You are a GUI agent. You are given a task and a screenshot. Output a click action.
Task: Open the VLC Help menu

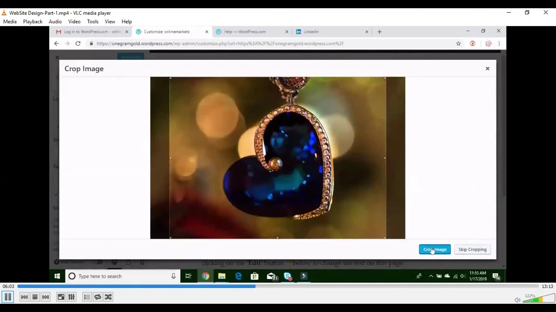[x=127, y=21]
